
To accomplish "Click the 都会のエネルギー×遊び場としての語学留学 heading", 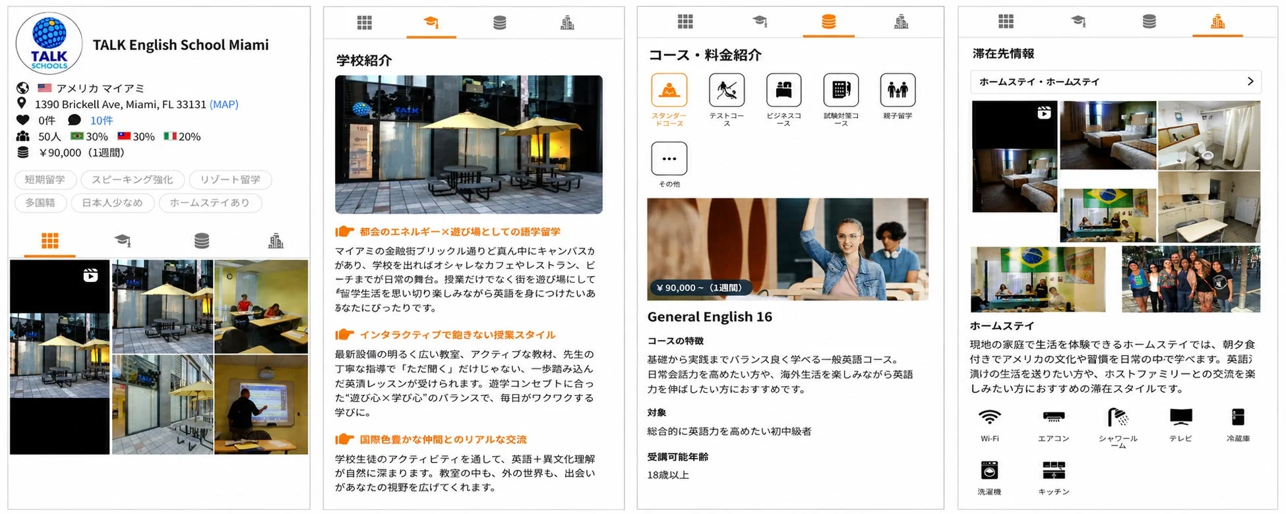I will coord(460,231).
